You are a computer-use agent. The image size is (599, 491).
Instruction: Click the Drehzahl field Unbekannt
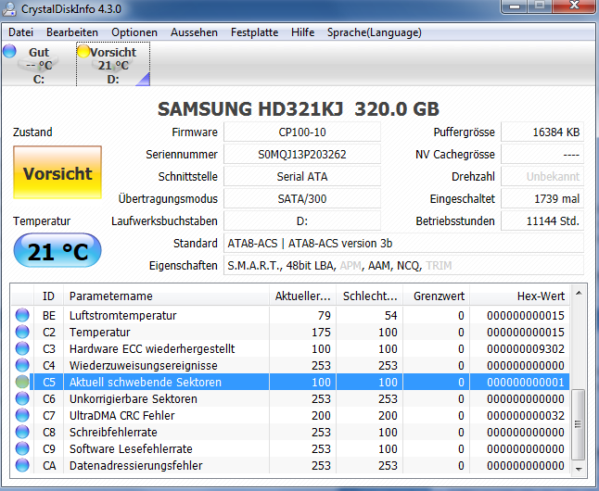542,176
